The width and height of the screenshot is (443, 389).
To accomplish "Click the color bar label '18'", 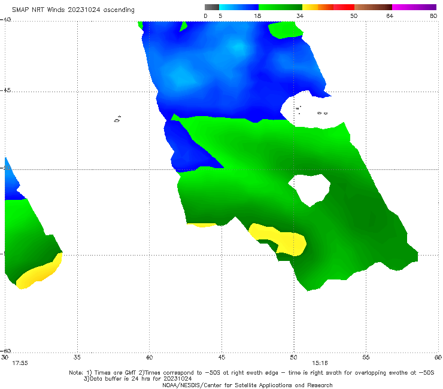I will pyautogui.click(x=257, y=16).
